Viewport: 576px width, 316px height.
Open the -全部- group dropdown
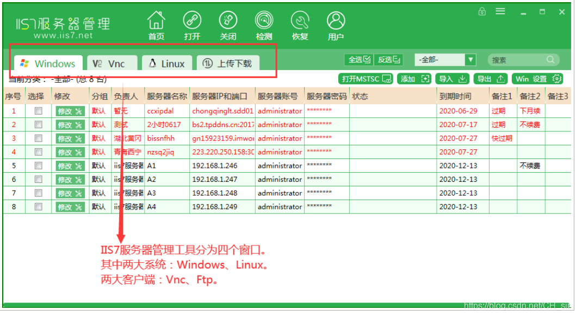click(x=445, y=59)
